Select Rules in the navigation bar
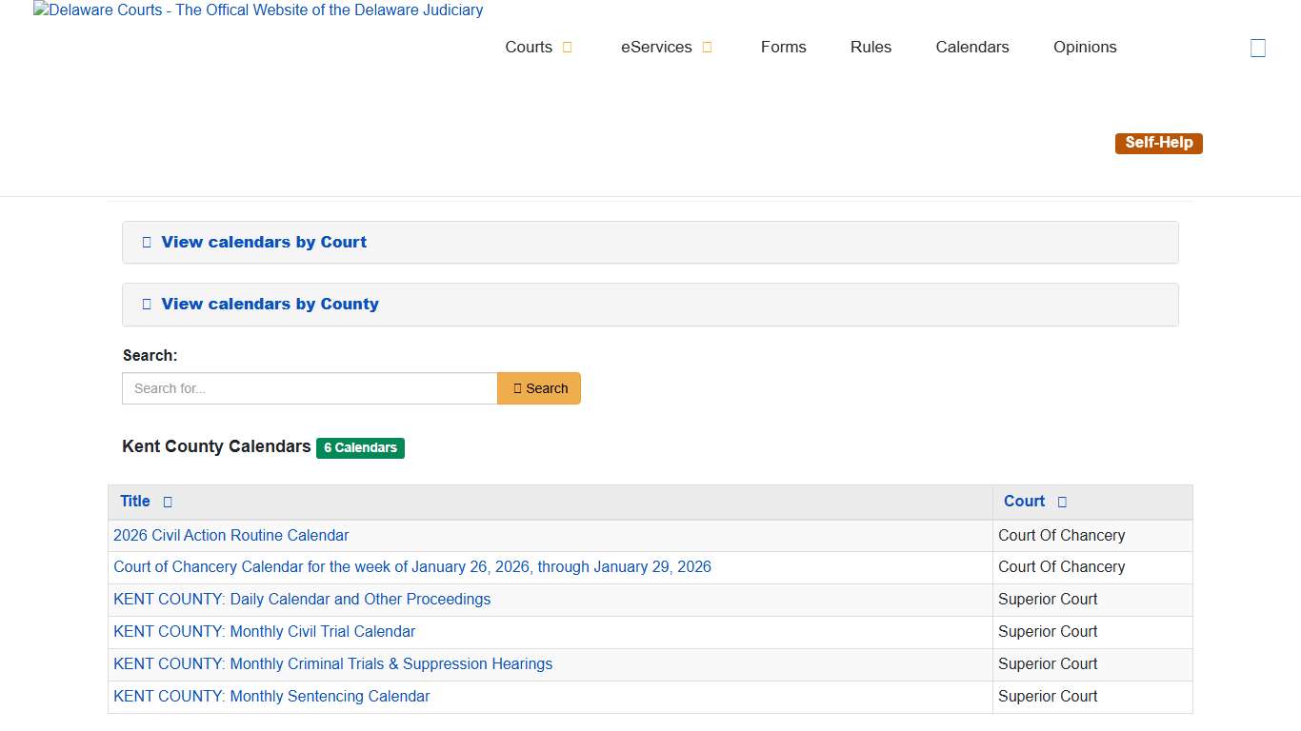This screenshot has height=731, width=1301. [x=871, y=47]
